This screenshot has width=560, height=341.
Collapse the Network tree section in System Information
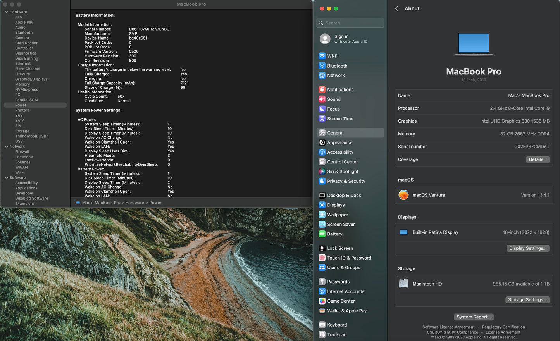pos(7,147)
